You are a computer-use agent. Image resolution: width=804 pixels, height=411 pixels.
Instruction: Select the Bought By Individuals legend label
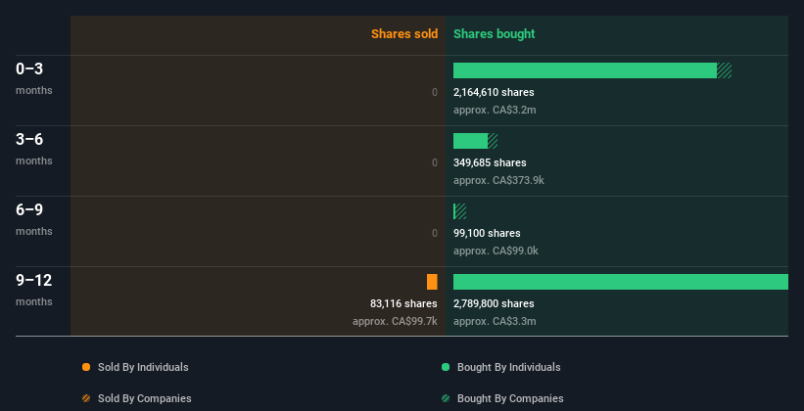click(508, 367)
